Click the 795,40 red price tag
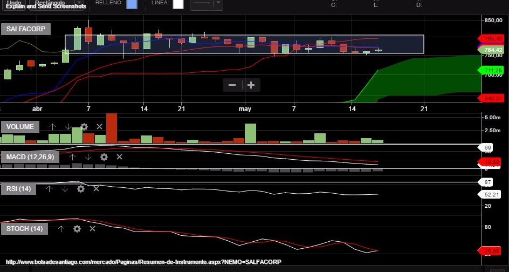 491,39
